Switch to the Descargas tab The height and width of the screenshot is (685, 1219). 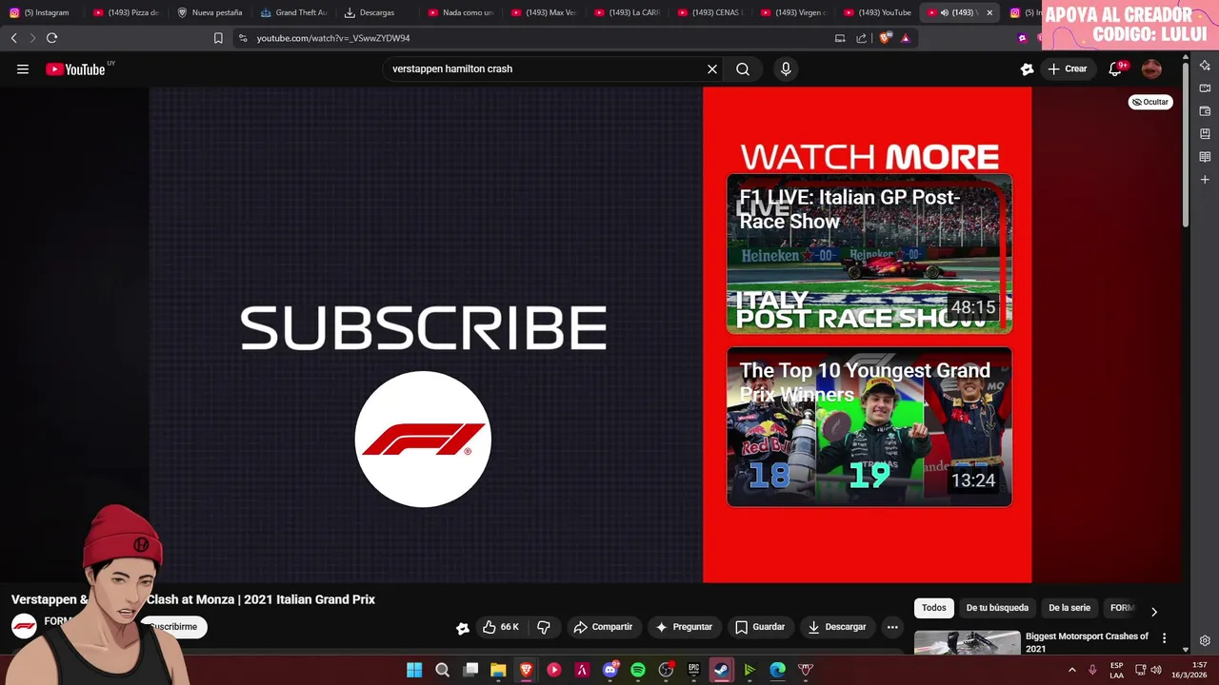coord(377,12)
